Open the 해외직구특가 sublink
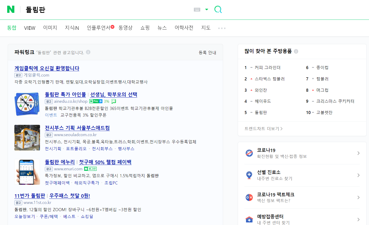369x225 pixels. [87, 183]
